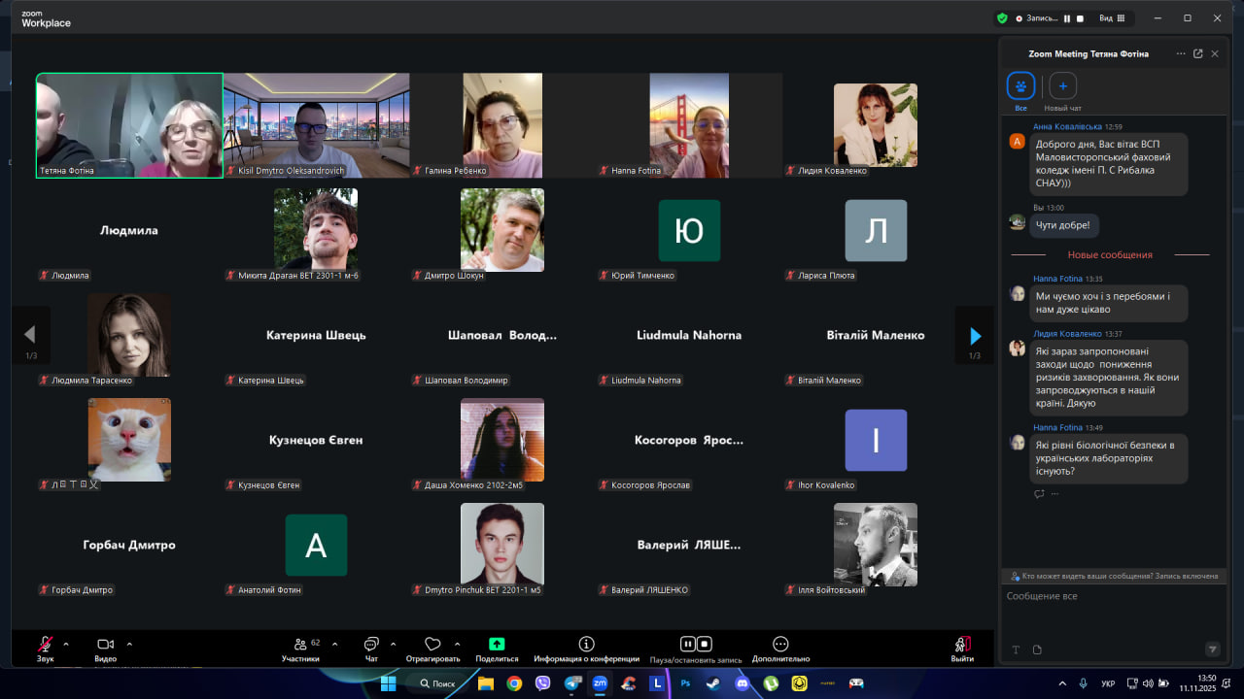
Task: Open the Дополнительно more options menu
Action: (779, 644)
